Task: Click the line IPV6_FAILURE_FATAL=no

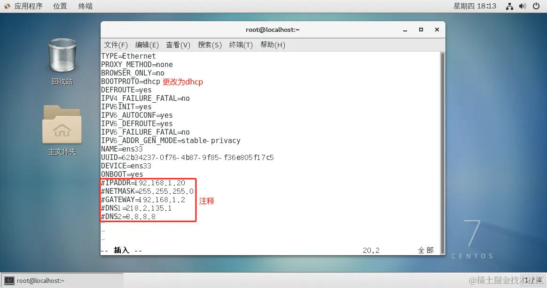Action: click(145, 132)
